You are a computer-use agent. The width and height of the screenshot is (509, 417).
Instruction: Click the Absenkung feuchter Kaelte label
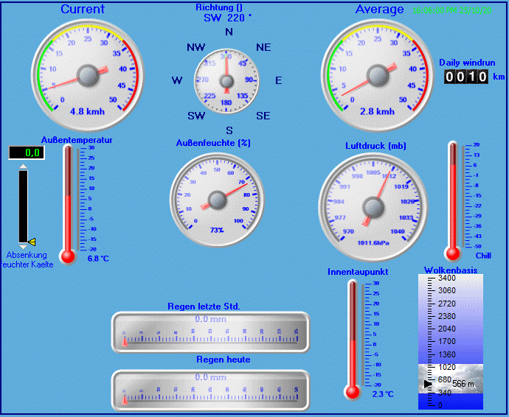tap(27, 260)
